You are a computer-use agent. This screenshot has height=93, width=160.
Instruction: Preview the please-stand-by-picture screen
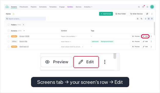pyautogui.click(x=136, y=47)
